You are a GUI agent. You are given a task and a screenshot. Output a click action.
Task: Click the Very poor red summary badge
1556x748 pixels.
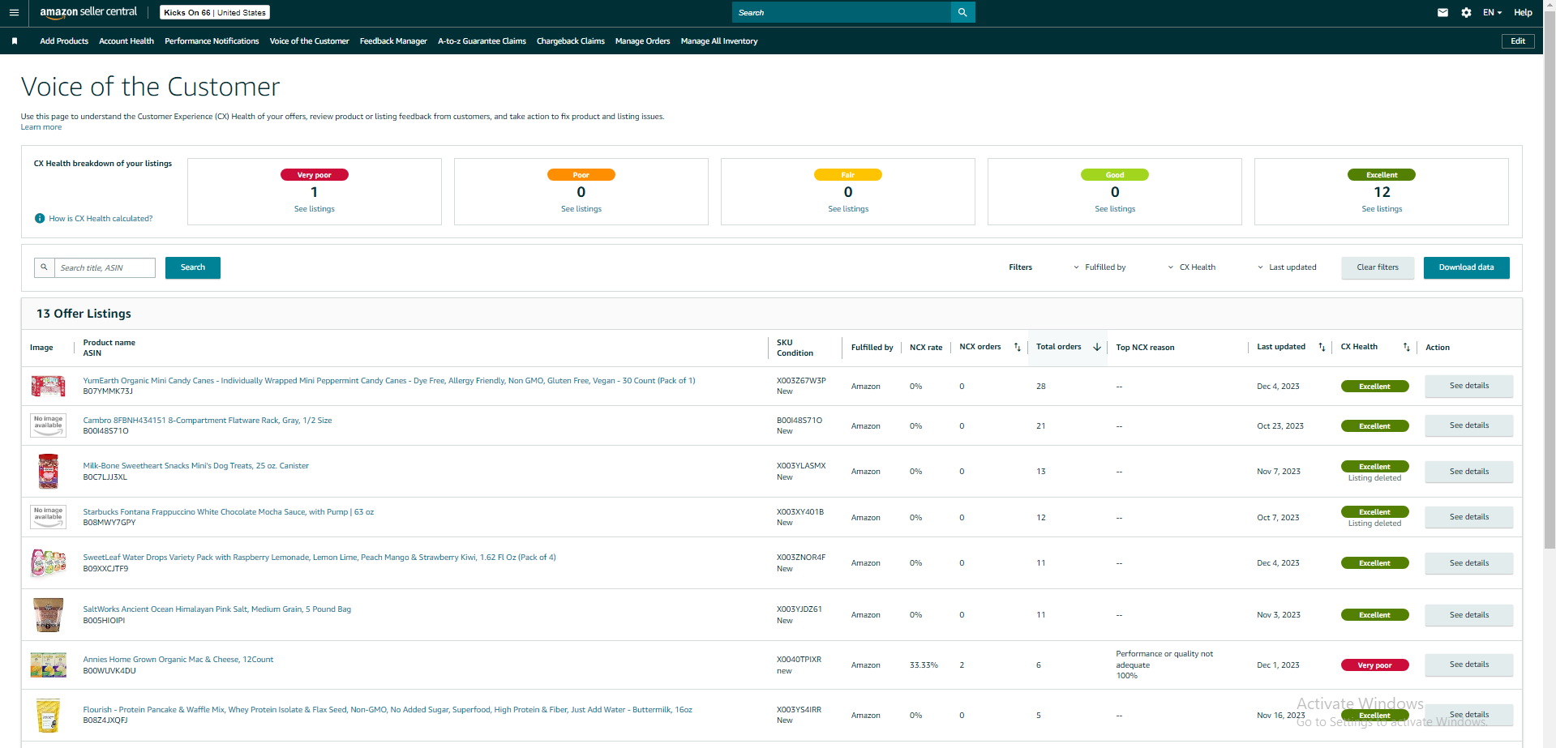tap(315, 175)
